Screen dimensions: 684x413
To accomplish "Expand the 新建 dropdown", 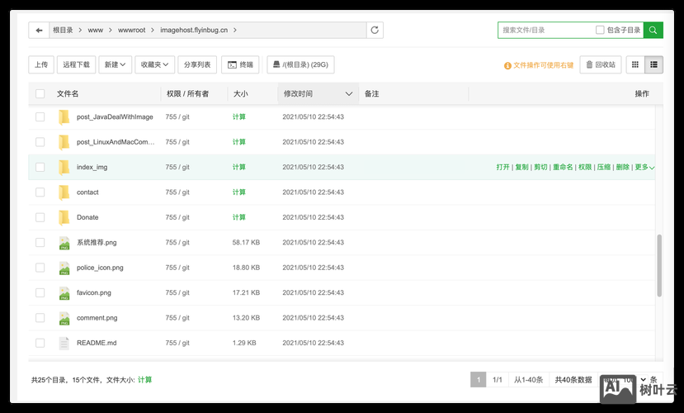I will coord(116,64).
